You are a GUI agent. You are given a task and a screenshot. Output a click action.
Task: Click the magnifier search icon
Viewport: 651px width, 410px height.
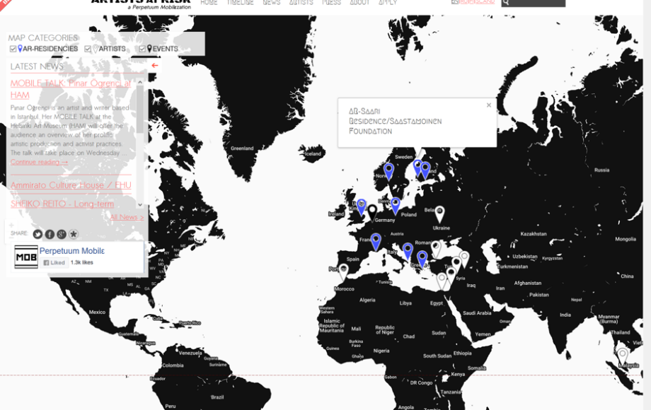[x=506, y=3]
